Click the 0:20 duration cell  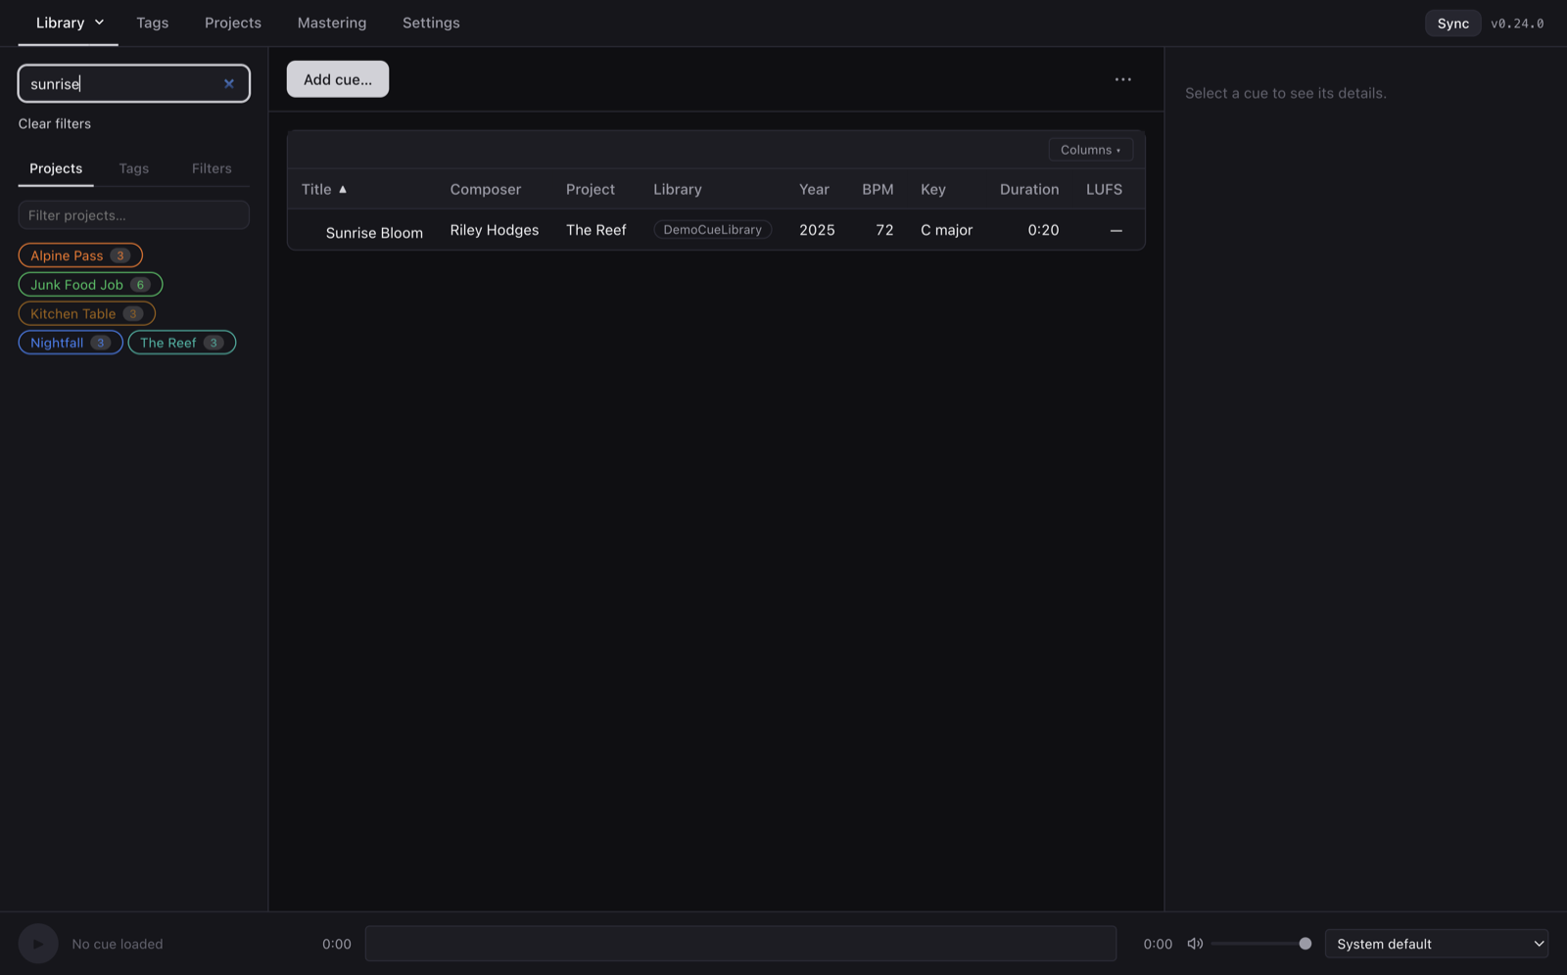click(1043, 230)
